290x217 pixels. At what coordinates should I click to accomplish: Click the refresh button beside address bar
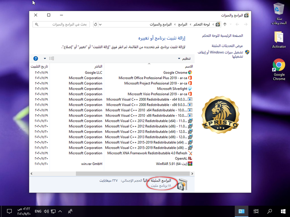pyautogui.click(x=96, y=24)
